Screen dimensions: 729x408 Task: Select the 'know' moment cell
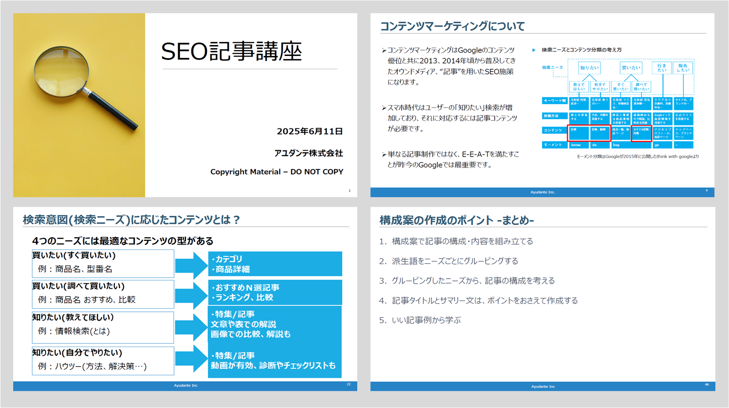pos(578,145)
